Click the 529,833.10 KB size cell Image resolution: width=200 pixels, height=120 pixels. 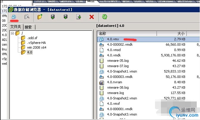[x=174, y=71]
